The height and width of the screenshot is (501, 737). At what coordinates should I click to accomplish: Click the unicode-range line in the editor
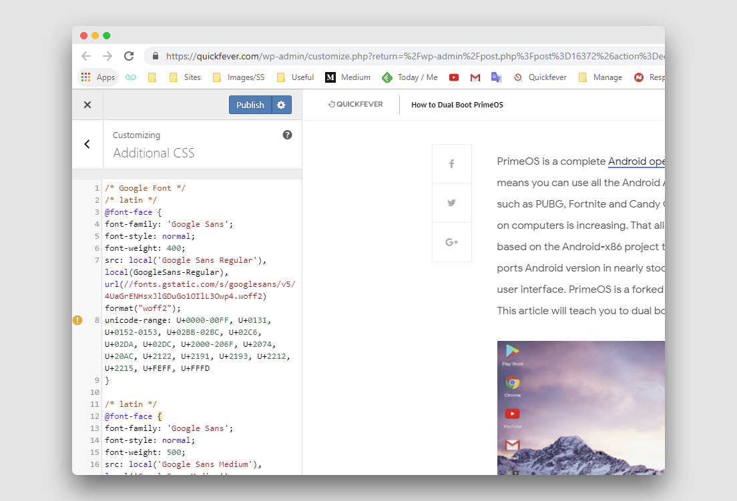(188, 320)
